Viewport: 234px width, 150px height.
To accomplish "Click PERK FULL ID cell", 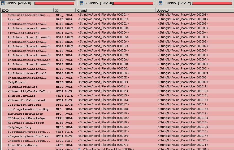I will pos(64,118).
